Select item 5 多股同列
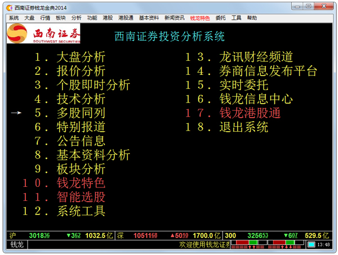 70,113
